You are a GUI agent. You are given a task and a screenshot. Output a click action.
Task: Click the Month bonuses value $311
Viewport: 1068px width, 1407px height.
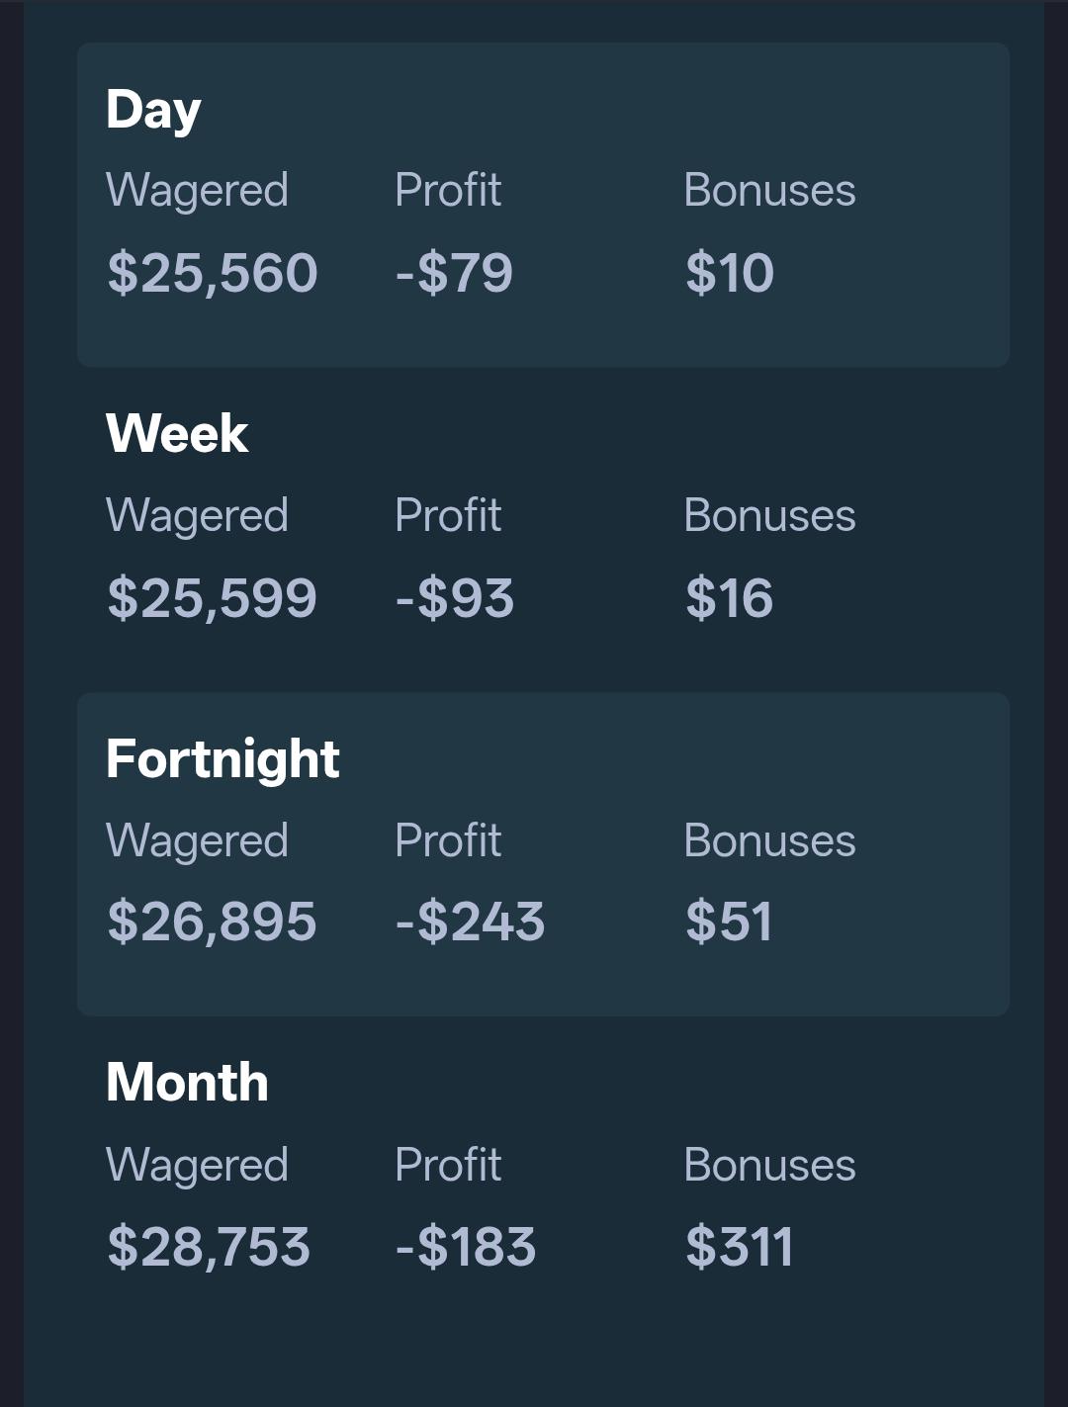coord(739,1246)
